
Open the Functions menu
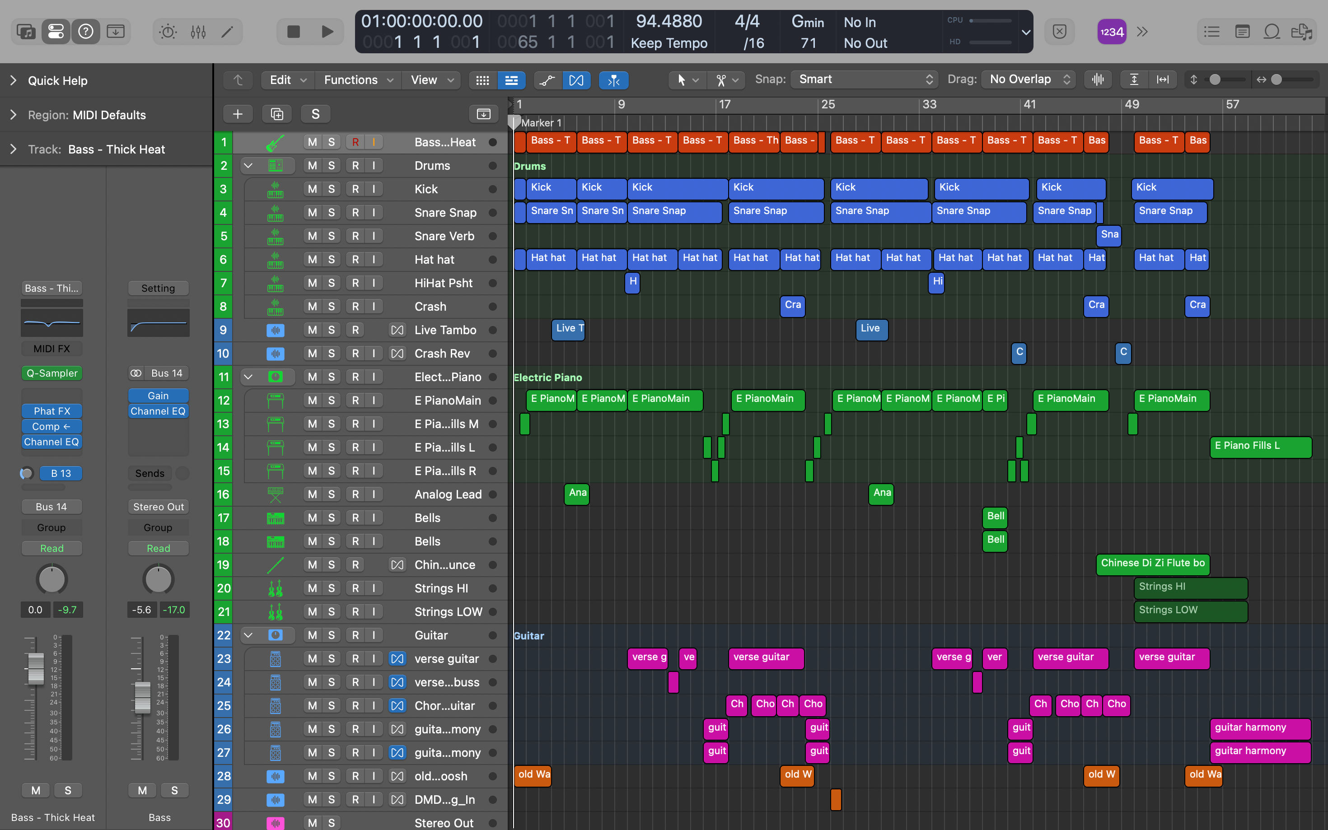click(x=358, y=80)
